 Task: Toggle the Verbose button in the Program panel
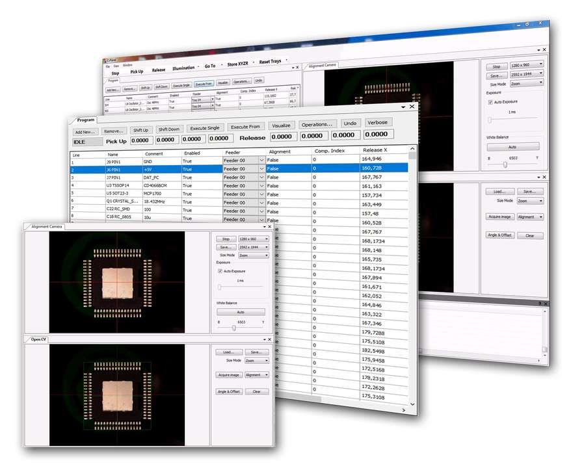pos(377,122)
